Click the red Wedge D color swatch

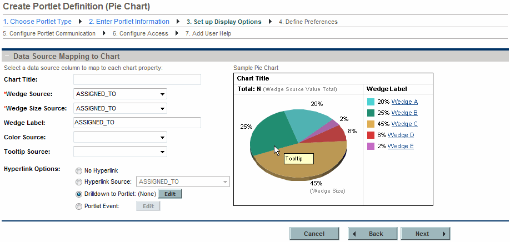click(371, 135)
